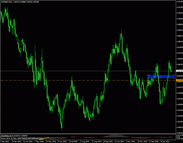Click the 12 Oct 2010 date label
The image size is (183, 143).
(119, 142)
